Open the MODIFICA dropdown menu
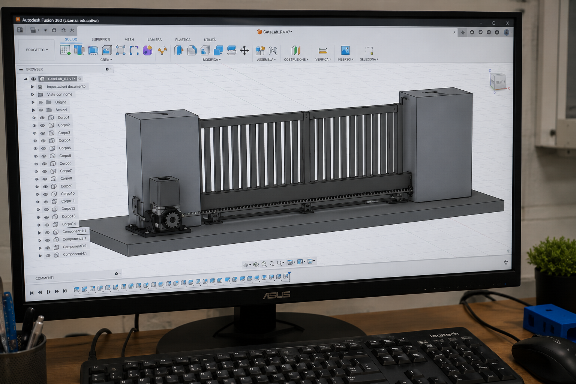Screen dimensions: 576x384 [x=212, y=60]
